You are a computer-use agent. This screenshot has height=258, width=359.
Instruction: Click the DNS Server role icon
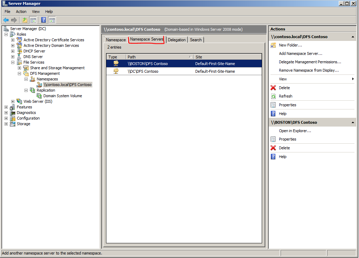20,57
